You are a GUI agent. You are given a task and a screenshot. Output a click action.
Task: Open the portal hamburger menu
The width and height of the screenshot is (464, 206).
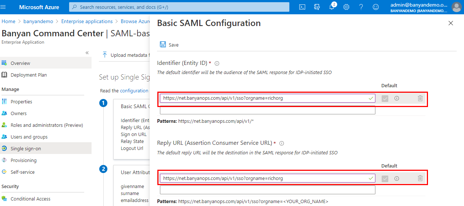click(x=4, y=7)
